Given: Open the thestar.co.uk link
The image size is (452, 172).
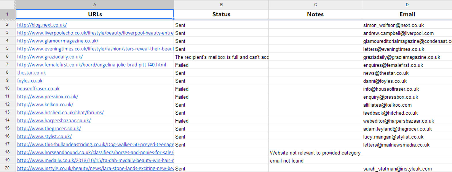Looking at the screenshot, I should point(31,73).
